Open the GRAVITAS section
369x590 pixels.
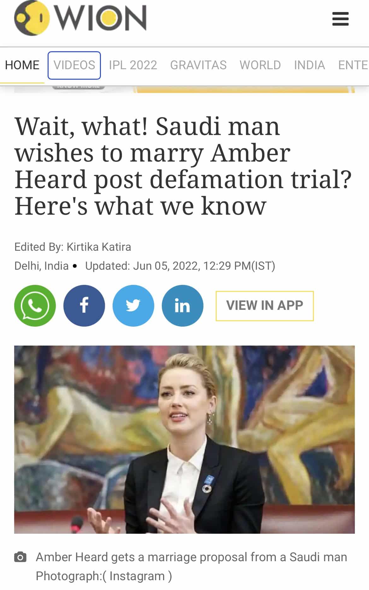pyautogui.click(x=198, y=65)
